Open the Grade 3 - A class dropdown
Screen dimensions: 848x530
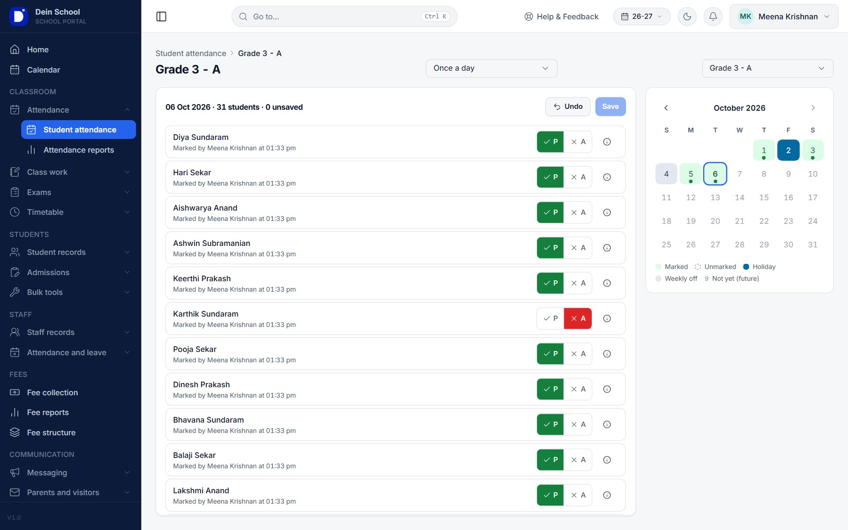point(767,68)
